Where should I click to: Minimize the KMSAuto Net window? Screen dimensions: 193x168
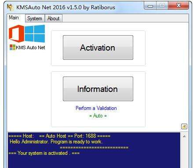point(150,6)
